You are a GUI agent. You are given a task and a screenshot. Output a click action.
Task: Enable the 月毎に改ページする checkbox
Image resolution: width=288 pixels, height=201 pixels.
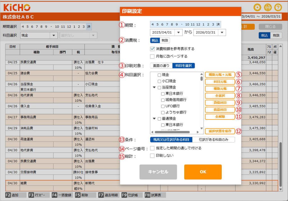click(152, 56)
